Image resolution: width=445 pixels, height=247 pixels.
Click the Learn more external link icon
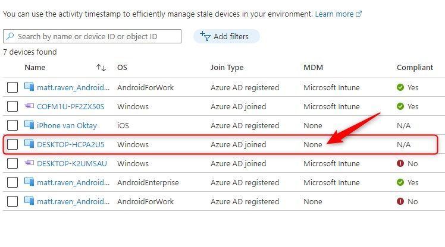(x=359, y=14)
